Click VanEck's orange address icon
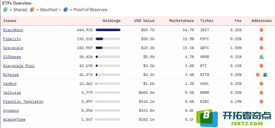Viewport: 275px width, 128px height. [261, 84]
